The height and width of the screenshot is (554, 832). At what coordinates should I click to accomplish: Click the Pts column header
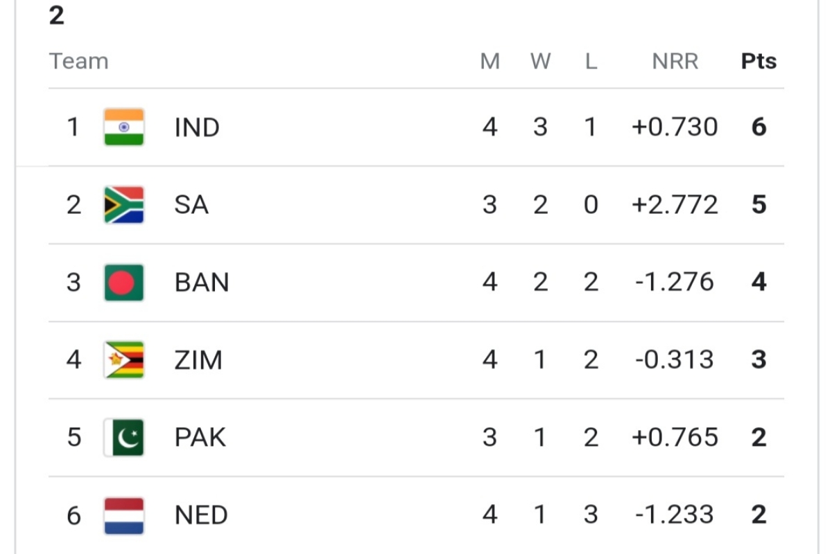pos(759,61)
